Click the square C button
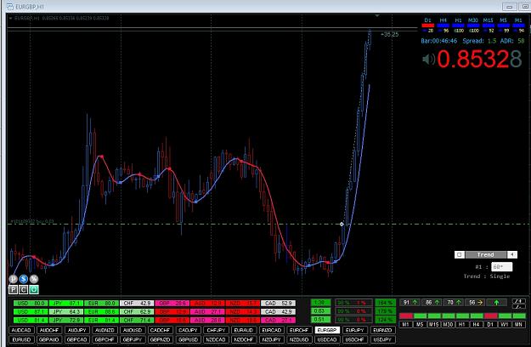 tap(24, 289)
